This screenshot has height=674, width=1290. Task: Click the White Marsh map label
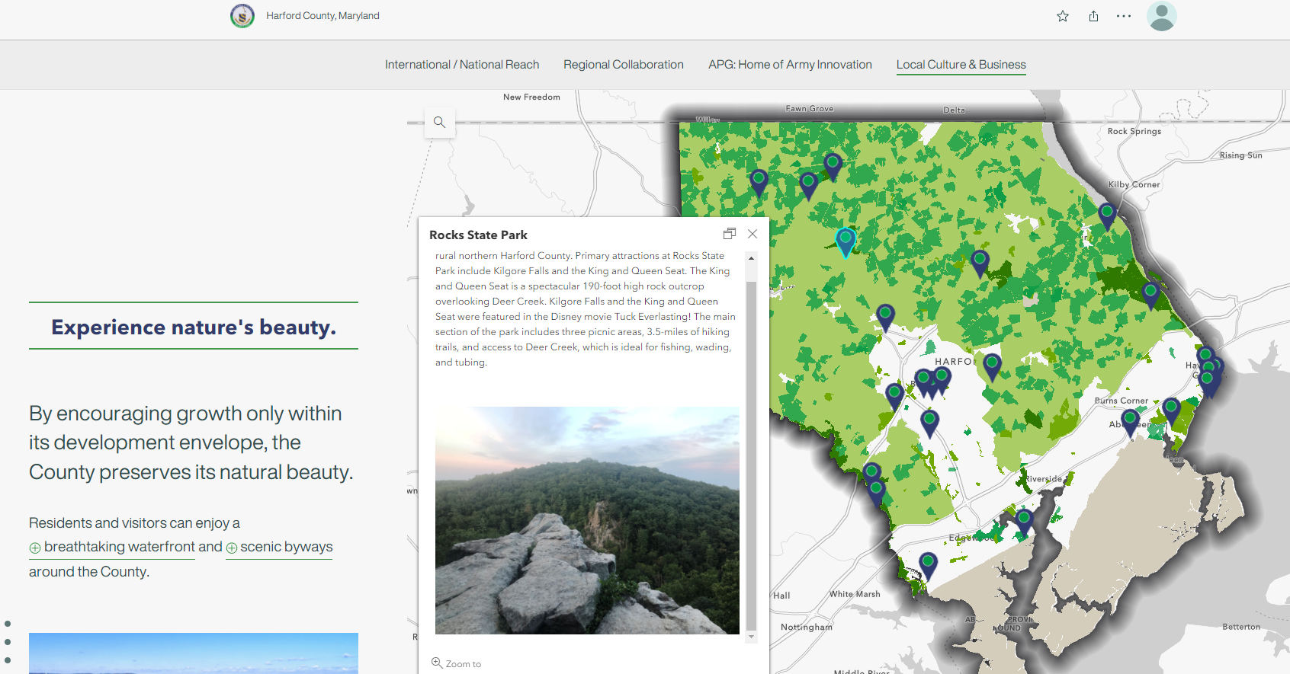tap(855, 594)
